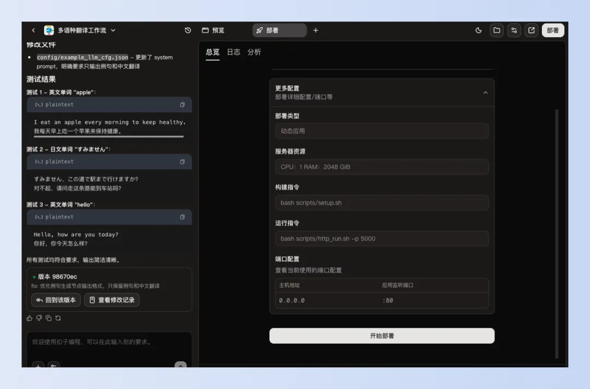Click 查看修改记录 button
Image resolution: width=590 pixels, height=389 pixels.
pos(112,300)
